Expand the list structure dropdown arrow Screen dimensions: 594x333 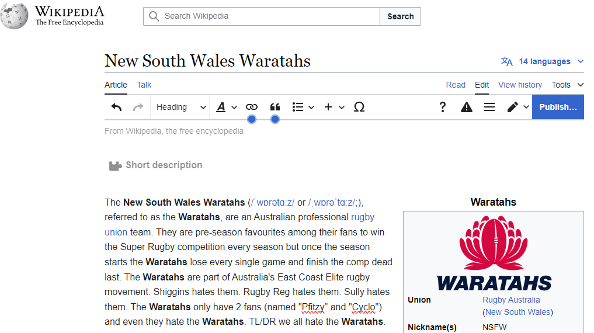tap(311, 107)
